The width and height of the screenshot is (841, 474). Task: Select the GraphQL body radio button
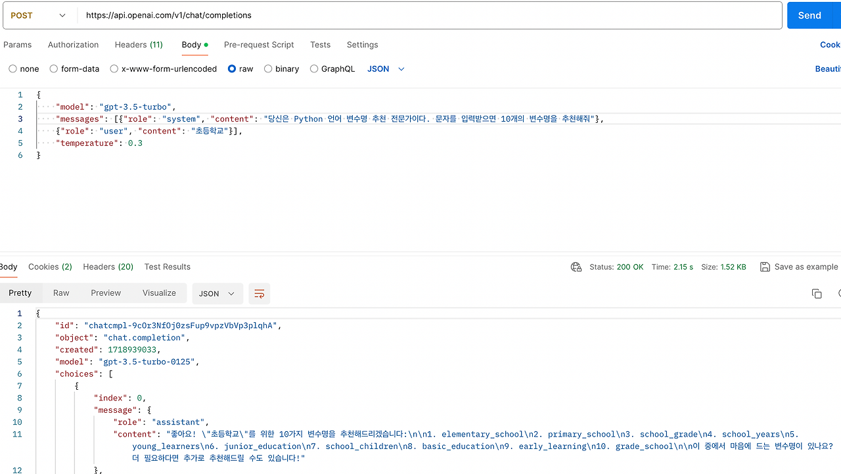(314, 69)
